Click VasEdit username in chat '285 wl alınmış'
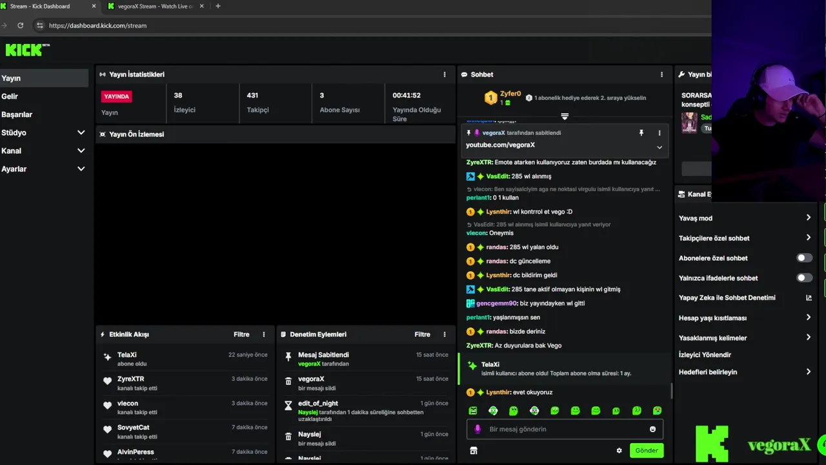 pos(497,176)
